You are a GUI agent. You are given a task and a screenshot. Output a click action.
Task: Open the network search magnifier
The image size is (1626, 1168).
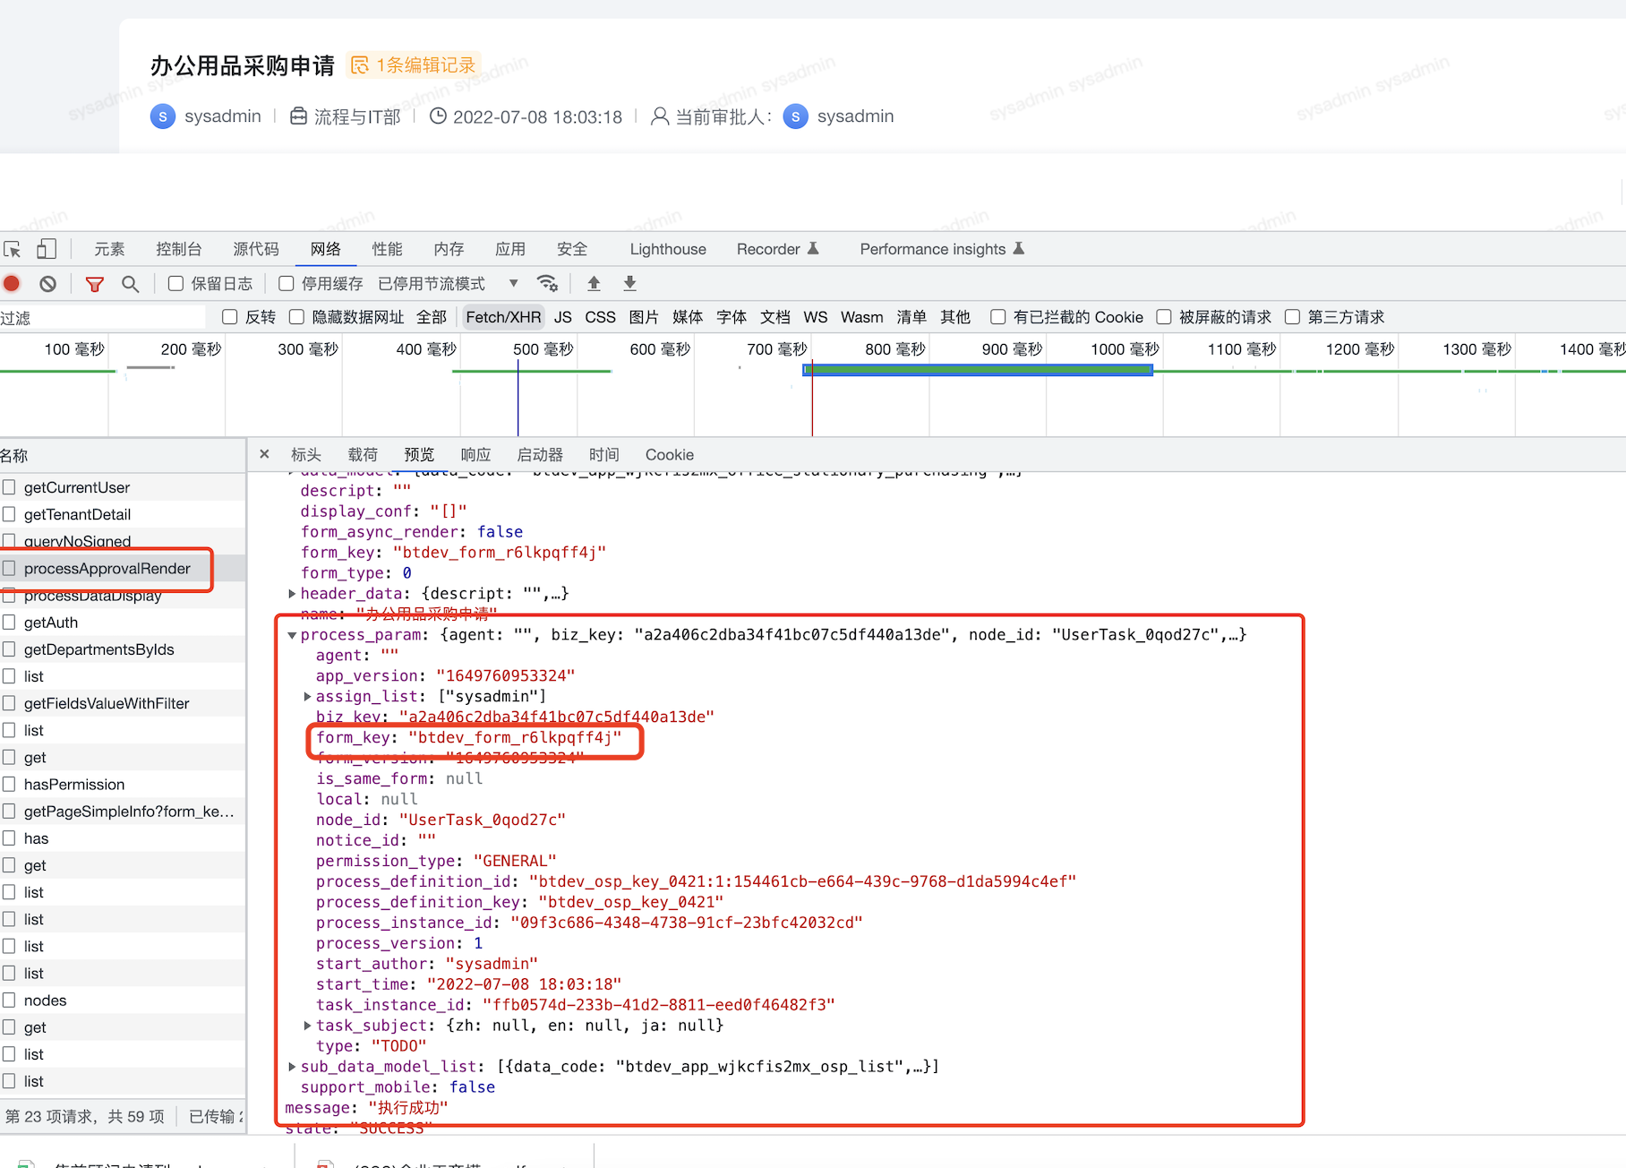[131, 284]
